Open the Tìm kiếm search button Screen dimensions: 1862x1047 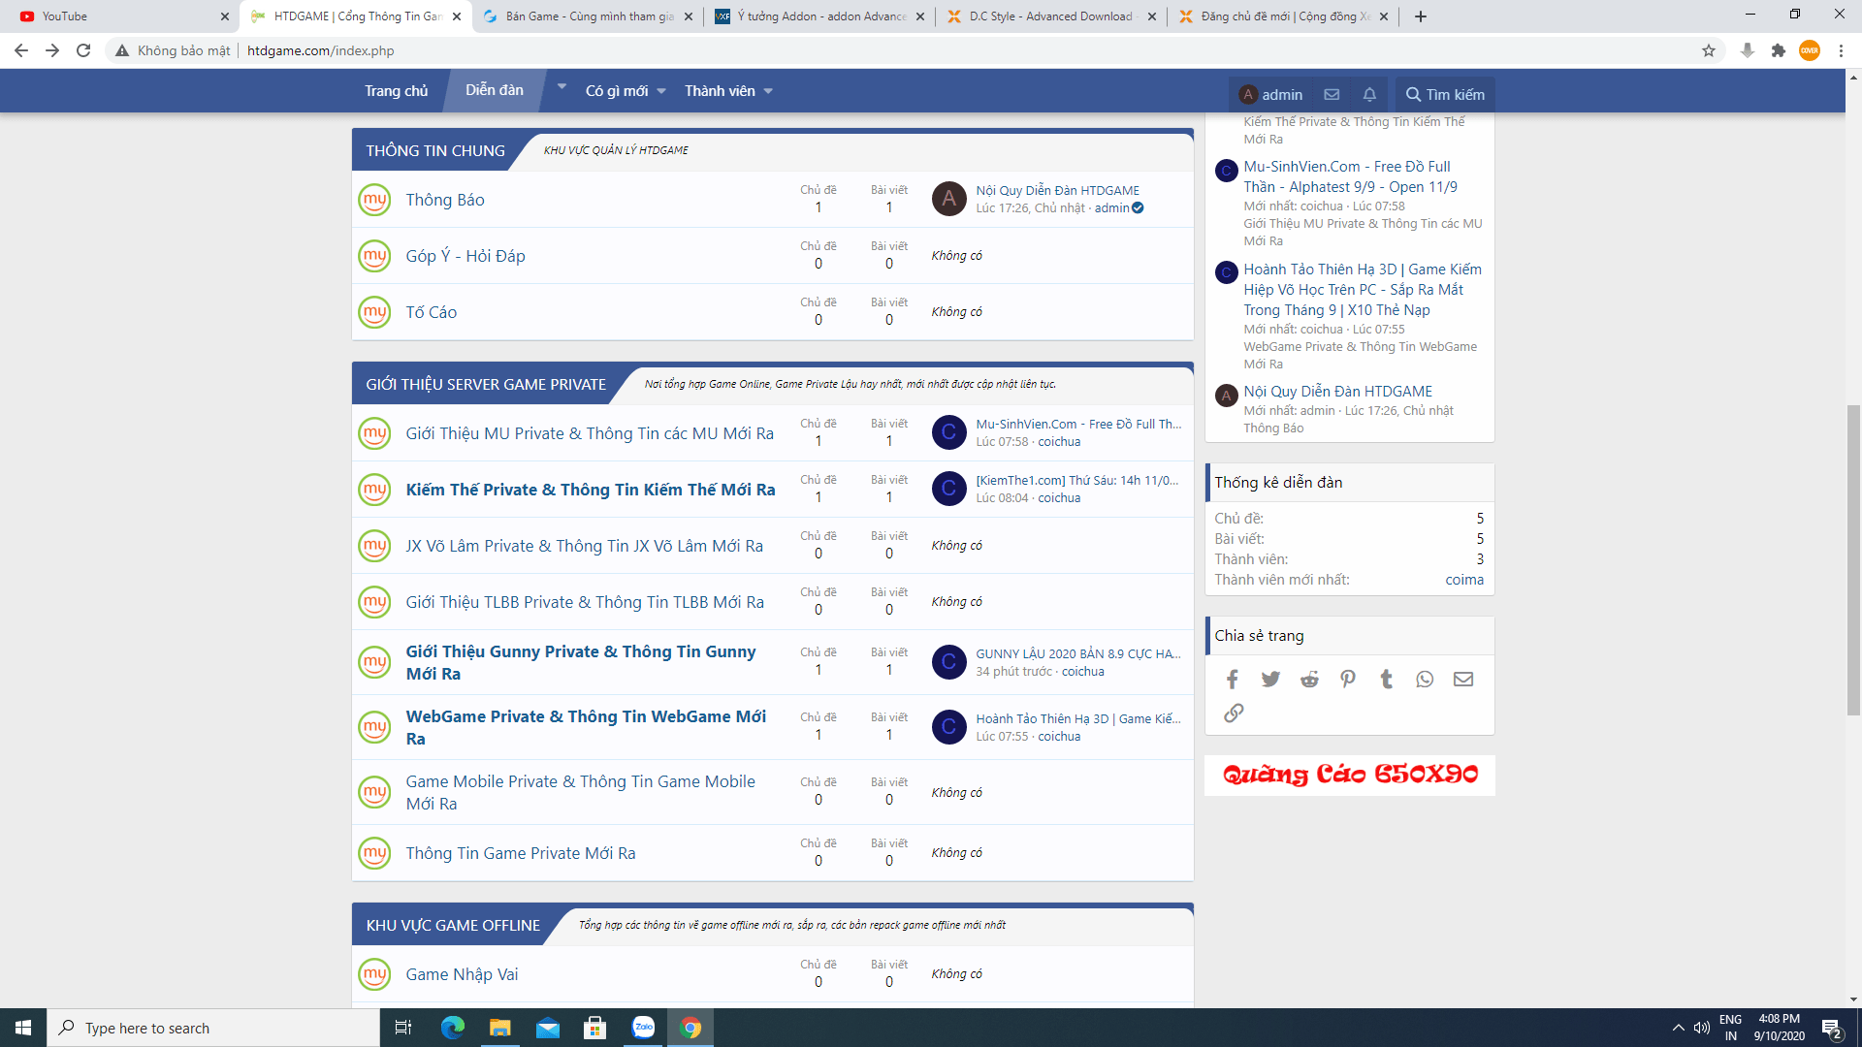click(1445, 94)
